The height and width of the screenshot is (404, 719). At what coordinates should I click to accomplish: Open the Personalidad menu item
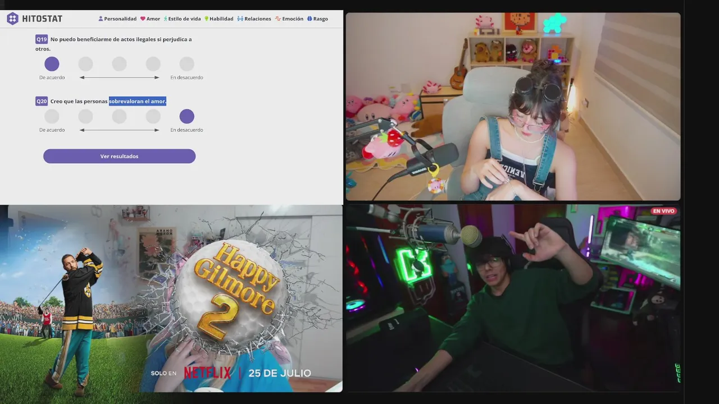117,19
